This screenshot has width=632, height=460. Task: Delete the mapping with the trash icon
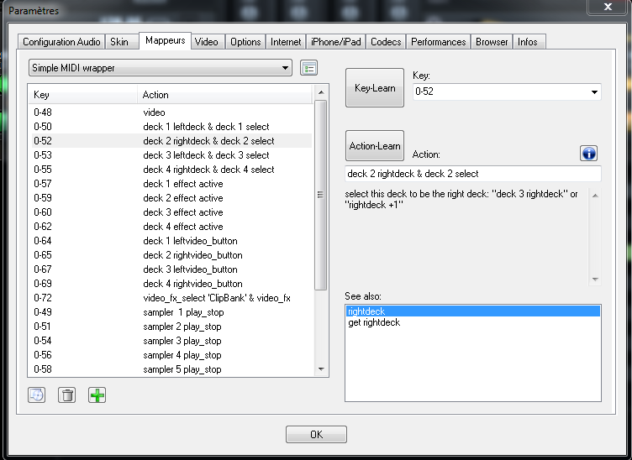66,395
